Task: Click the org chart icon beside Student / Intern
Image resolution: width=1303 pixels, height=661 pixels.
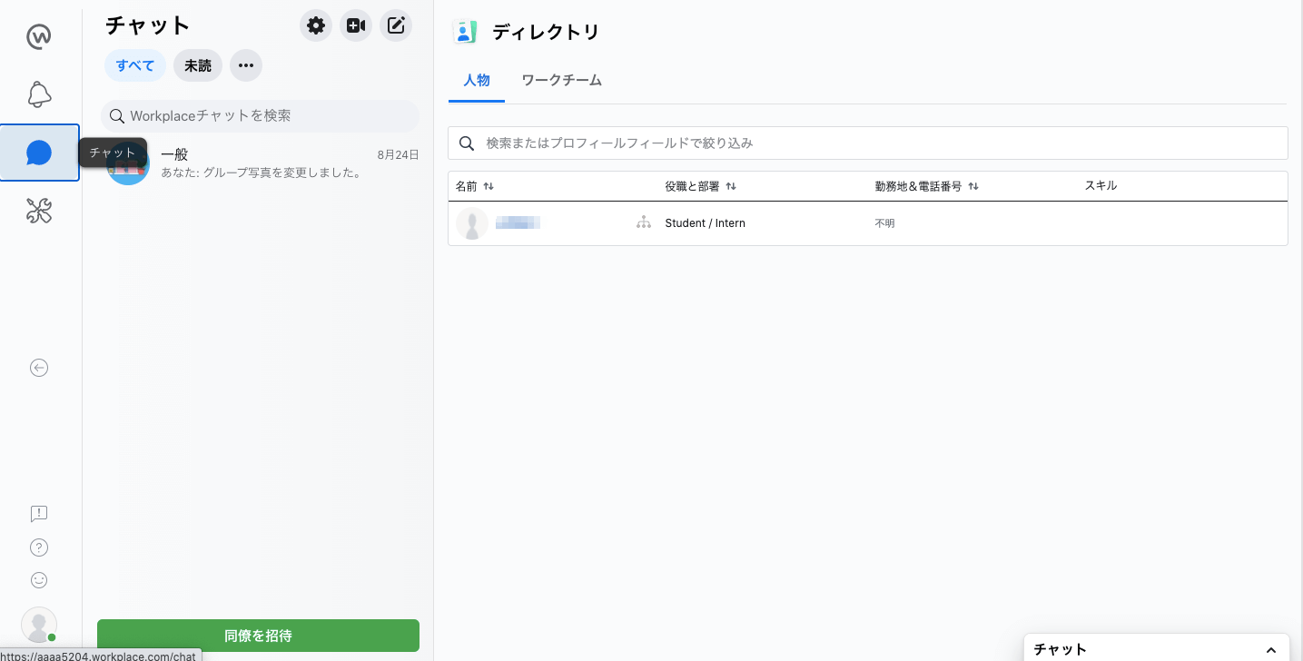Action: coord(644,222)
